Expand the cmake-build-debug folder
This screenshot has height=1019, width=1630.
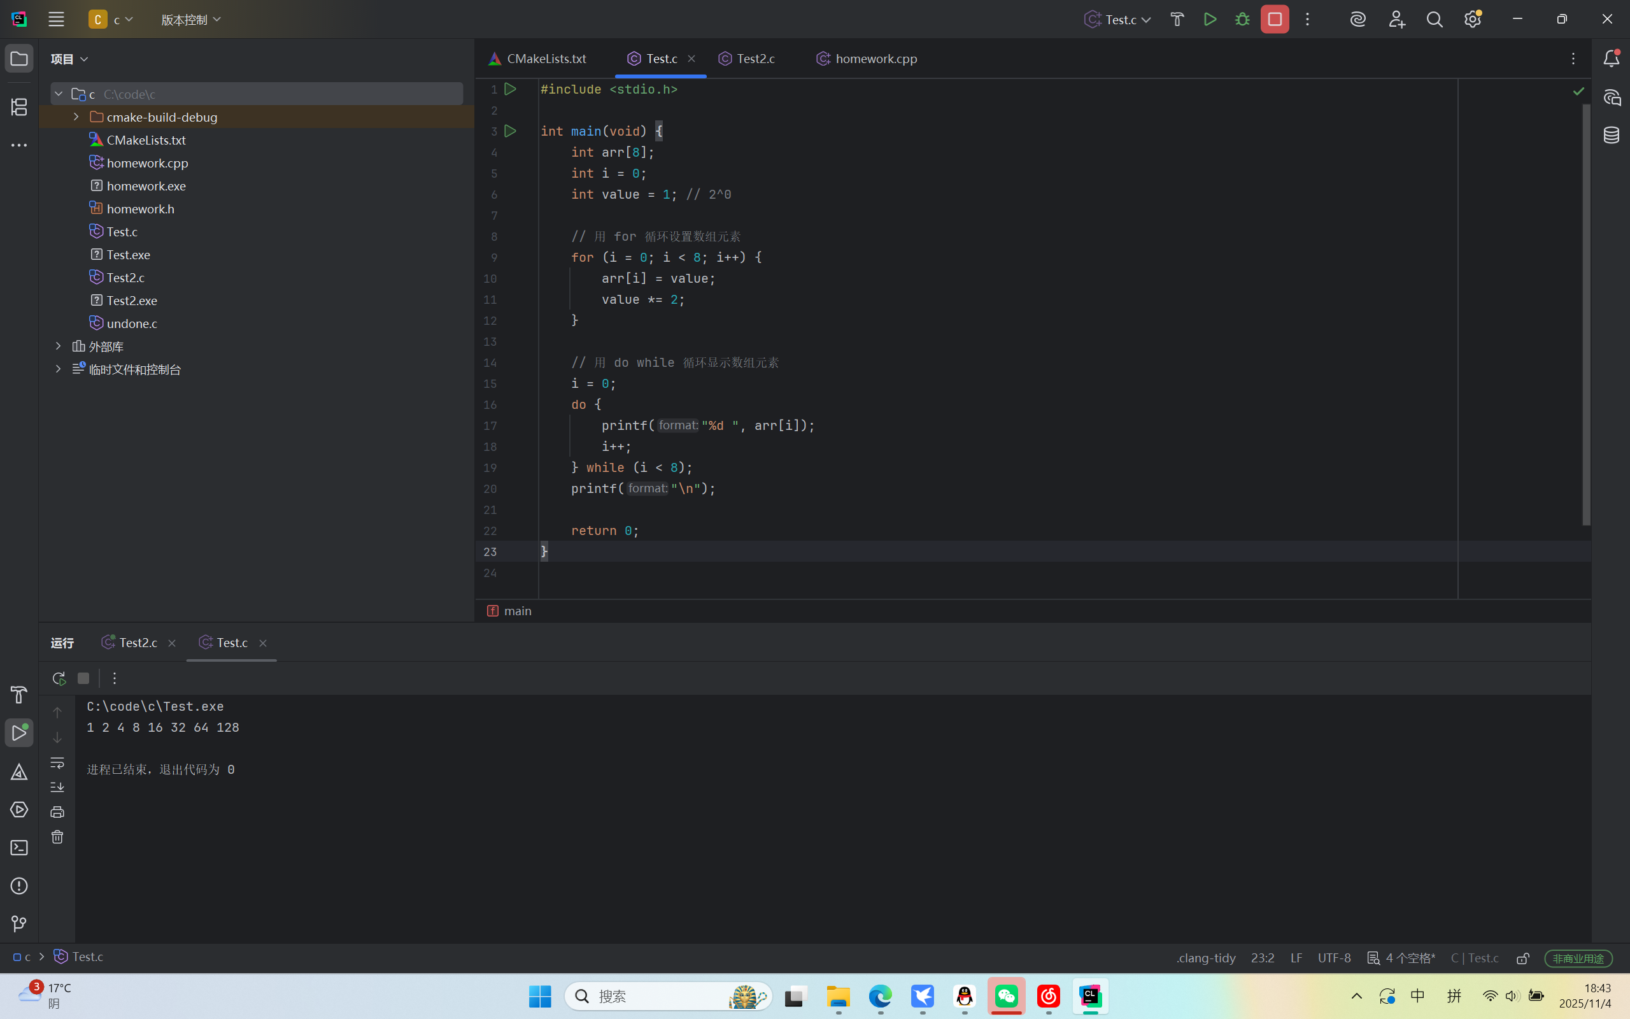pyautogui.click(x=76, y=117)
